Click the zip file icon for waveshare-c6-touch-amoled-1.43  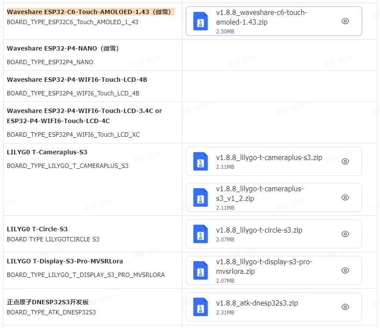pyautogui.click(x=201, y=21)
